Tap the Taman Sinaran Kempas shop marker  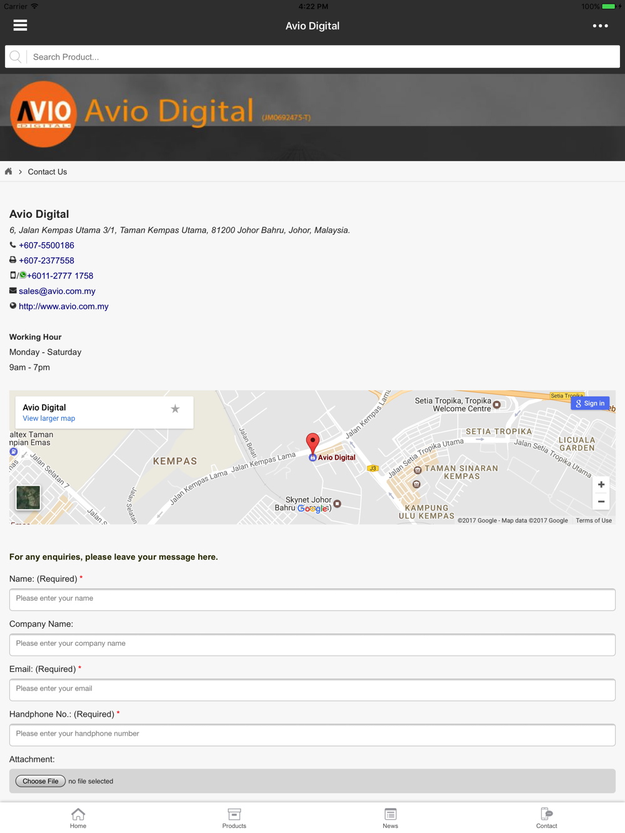417,470
